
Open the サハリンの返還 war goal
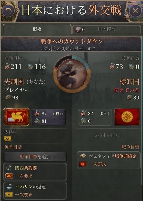tap(35, 191)
